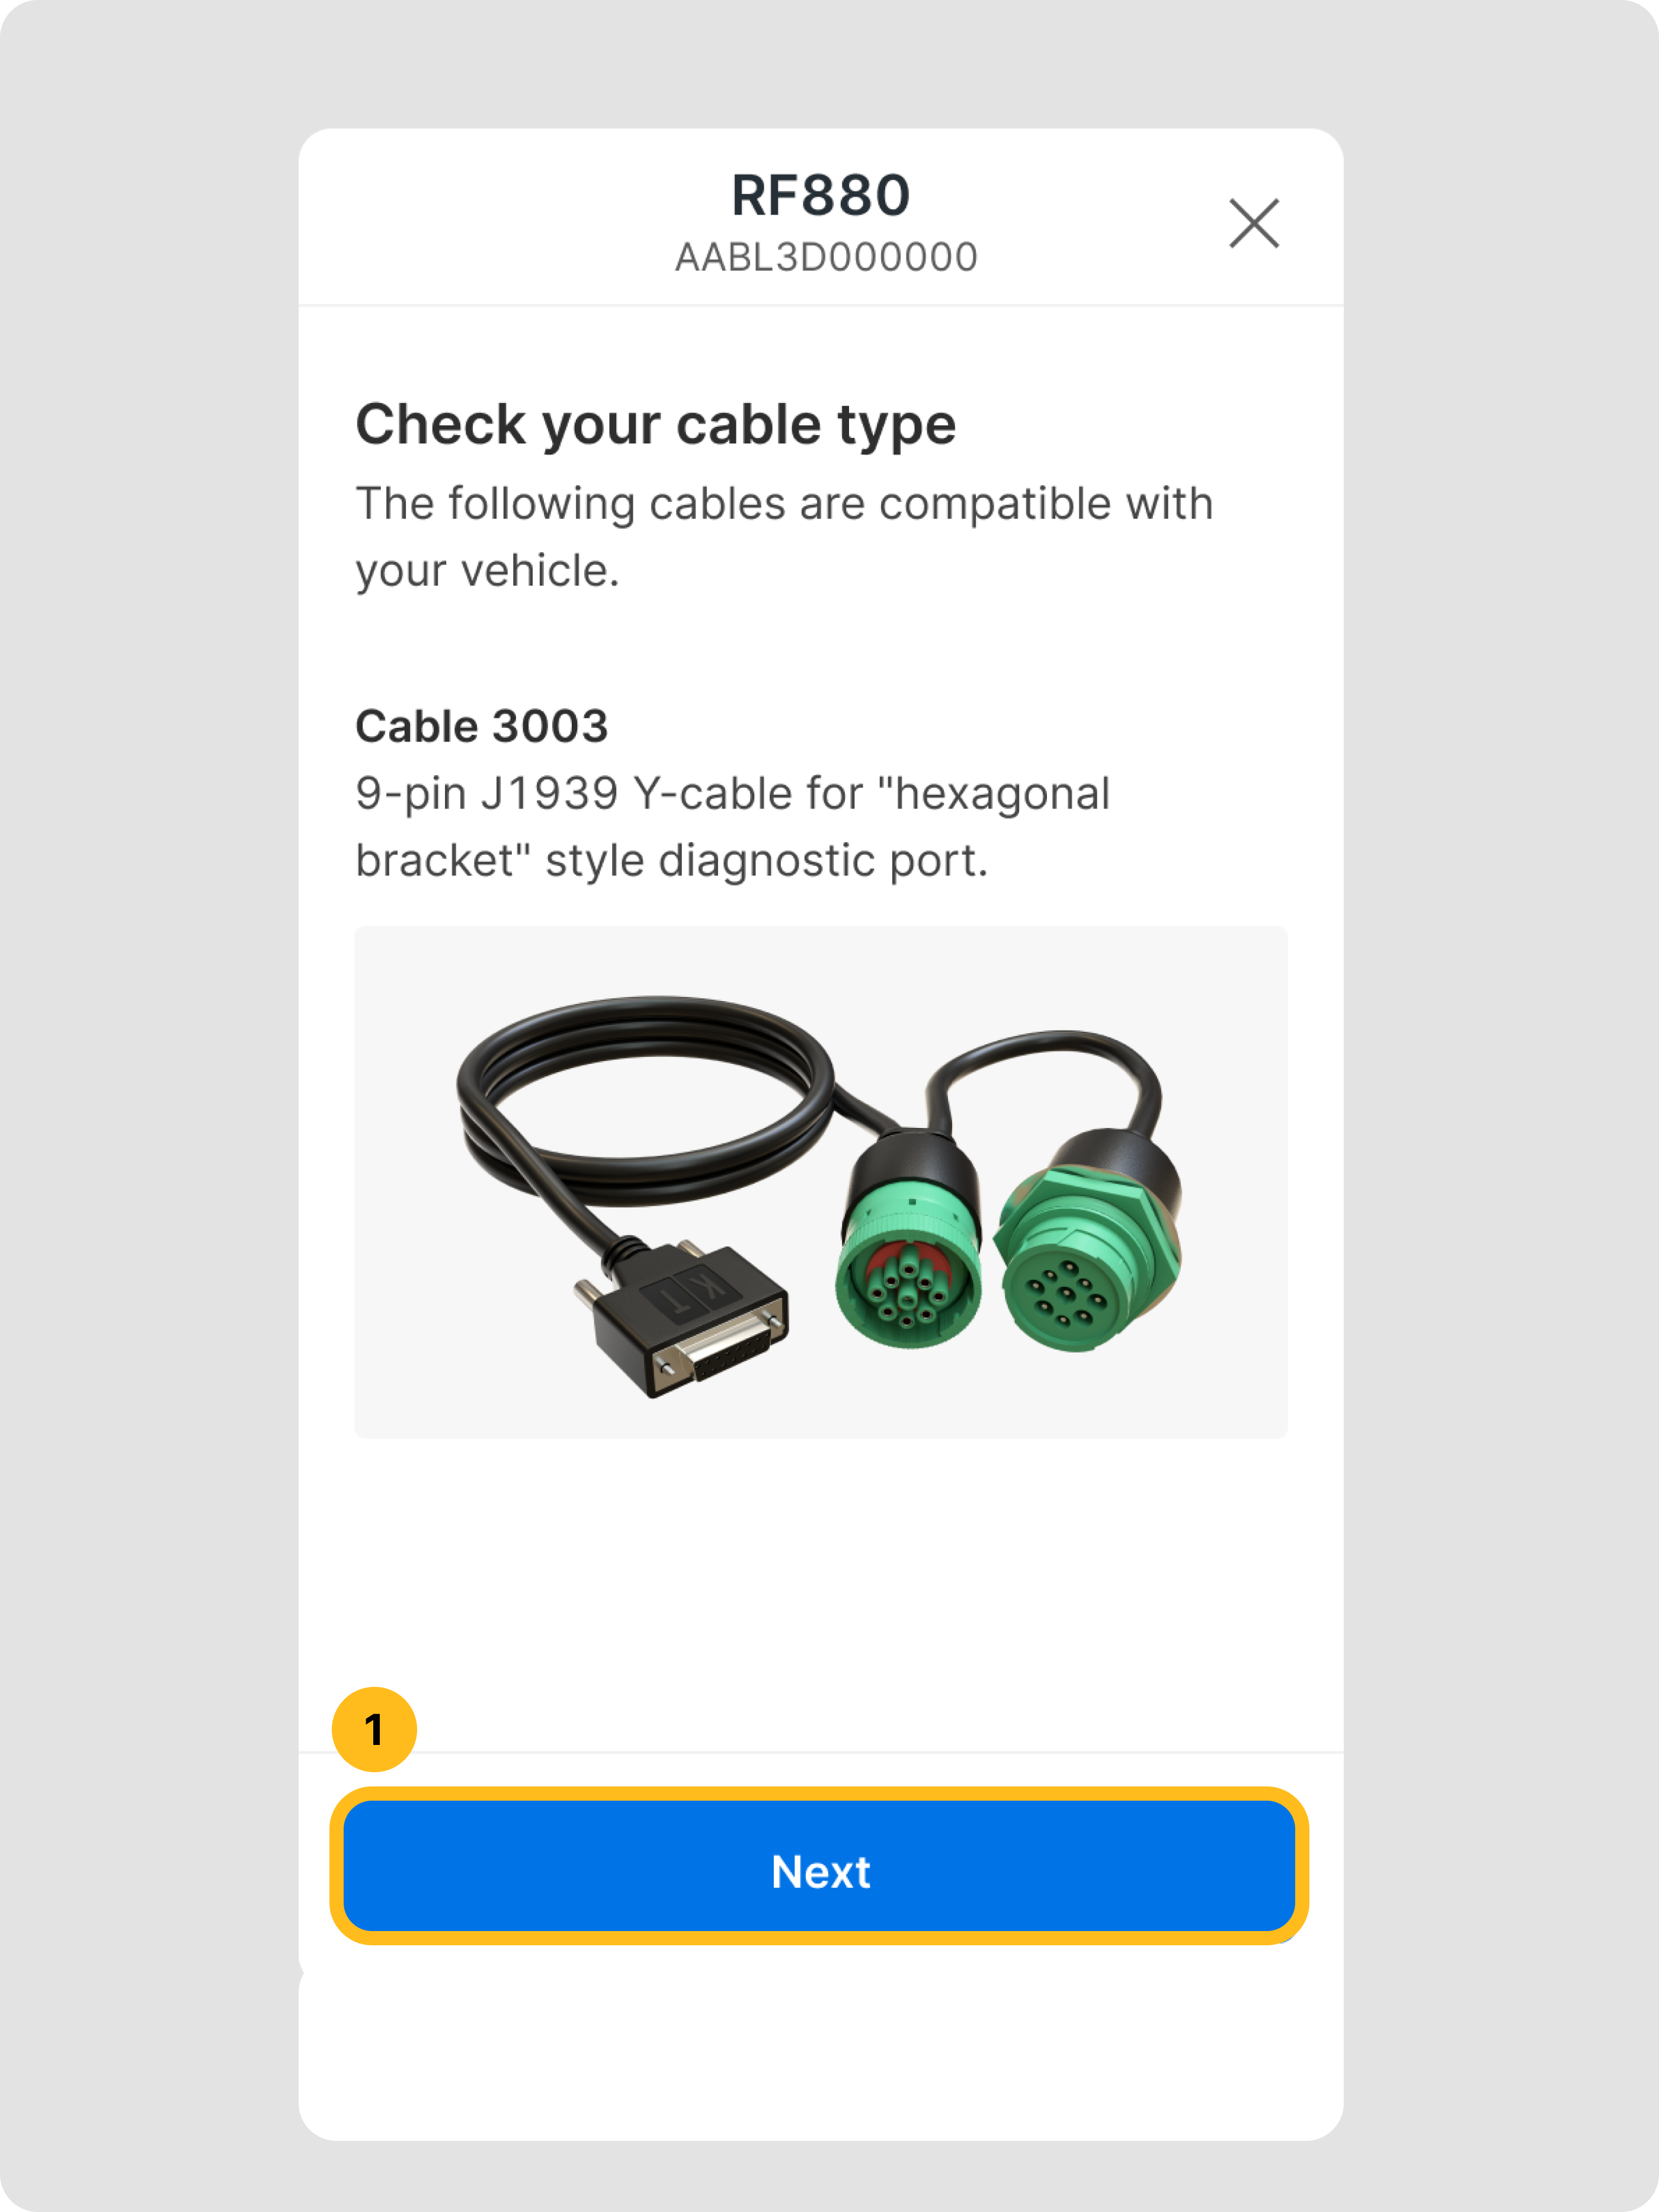
Task: Click the coiled black cable loop
Action: 645,1099
